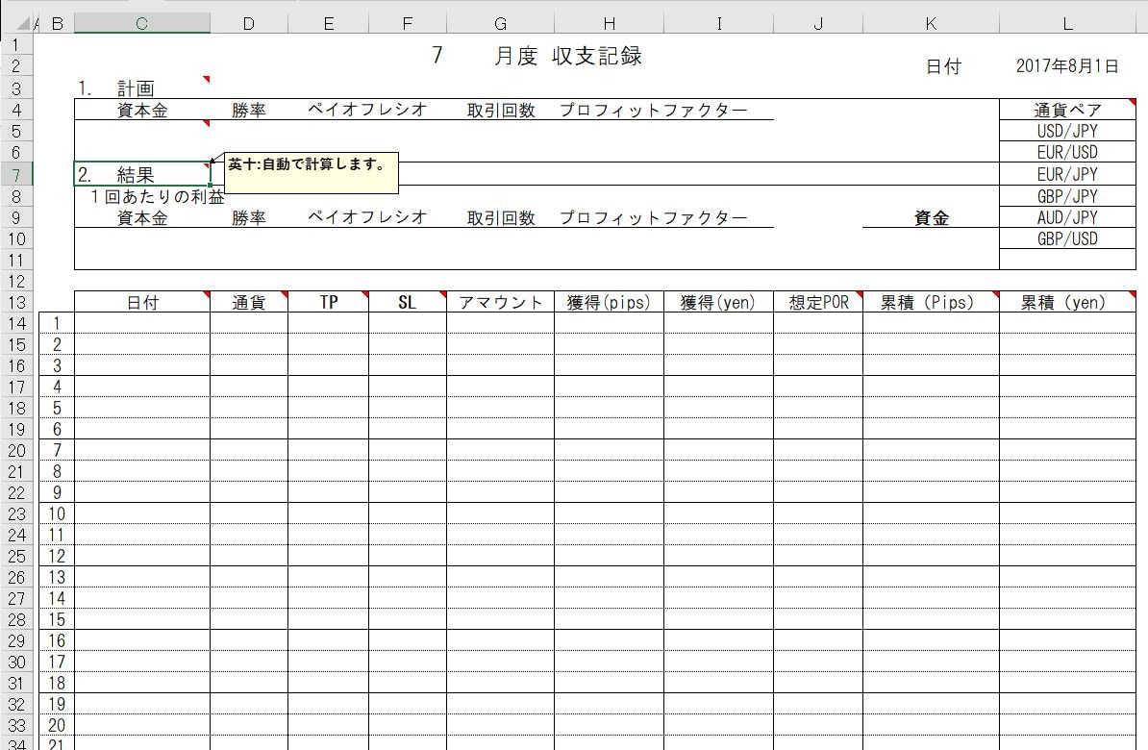Click the bold '資金' cell

[x=932, y=217]
